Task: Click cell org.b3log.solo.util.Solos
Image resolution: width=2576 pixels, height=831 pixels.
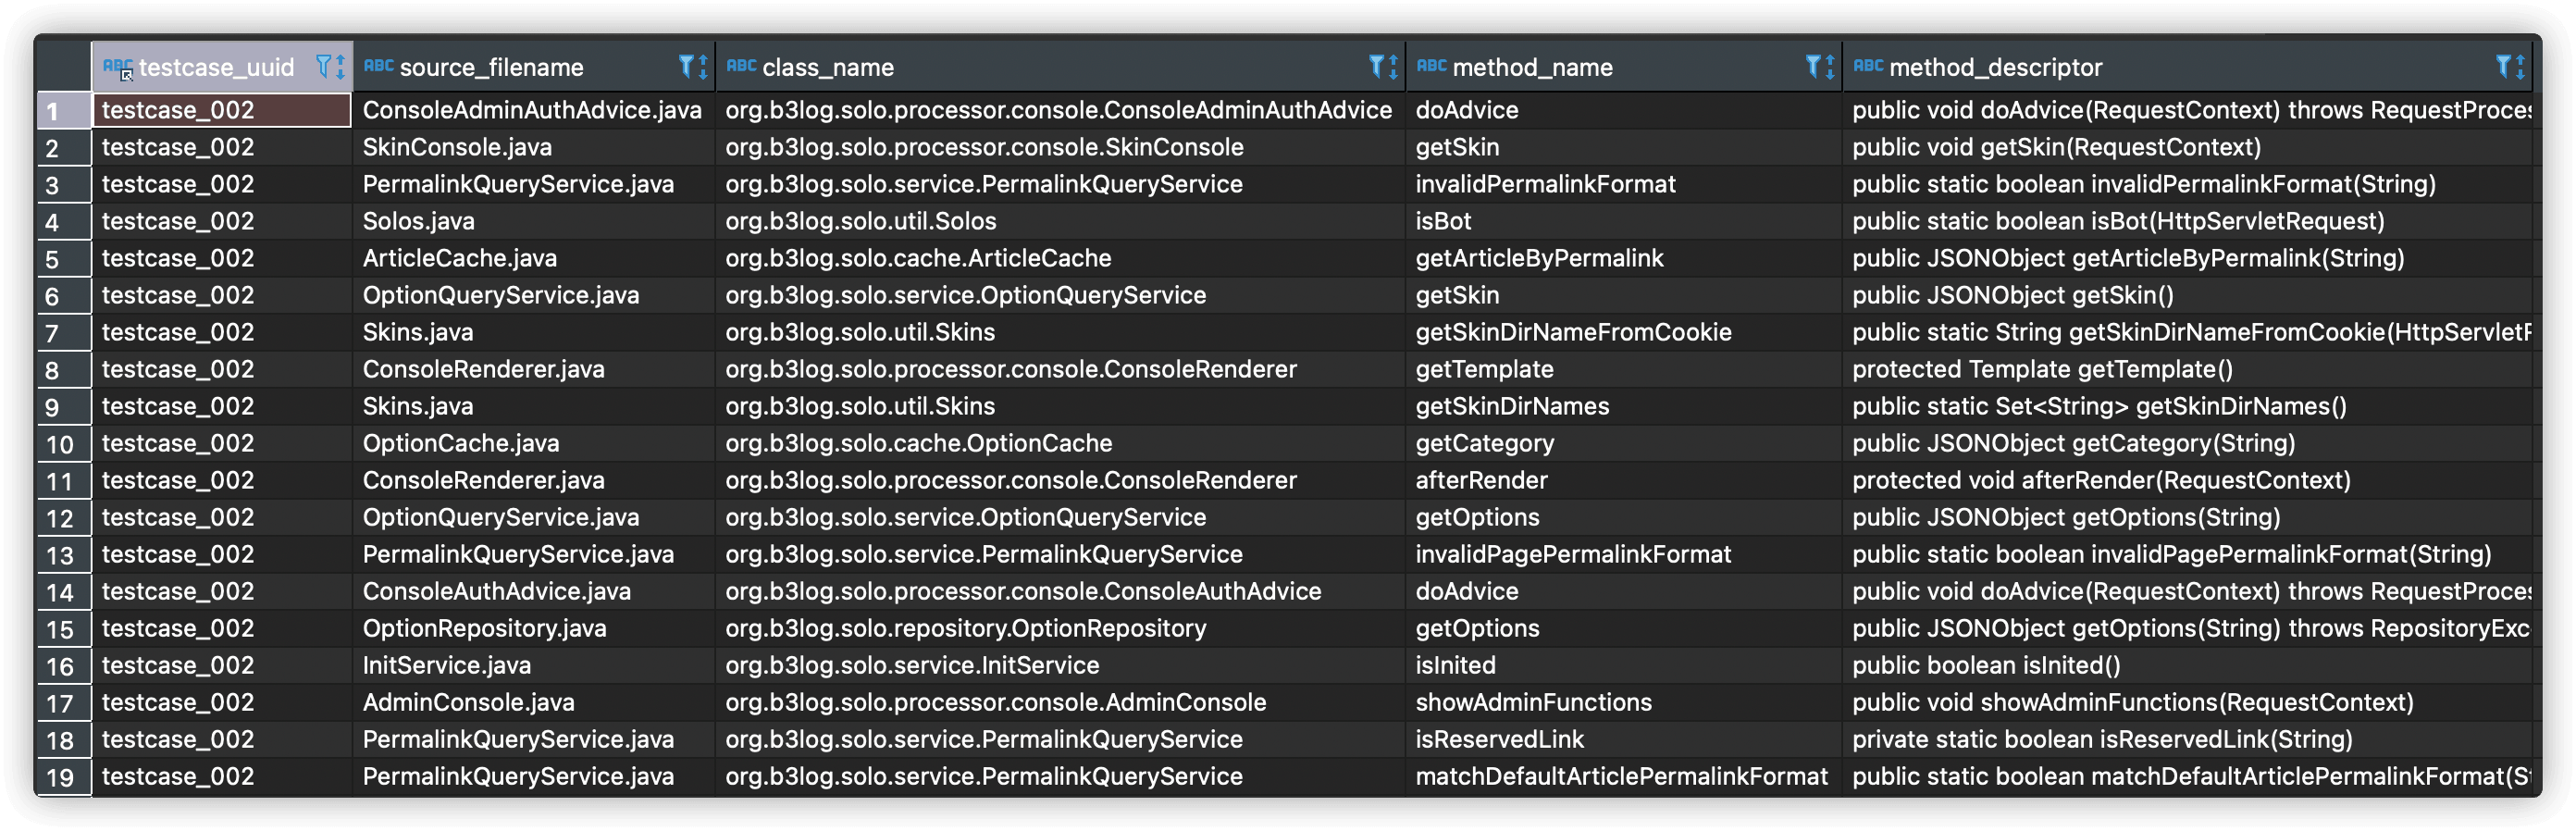Action: [x=1060, y=221]
